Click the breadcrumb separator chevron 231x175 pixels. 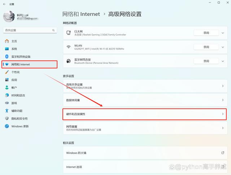[x=104, y=14]
